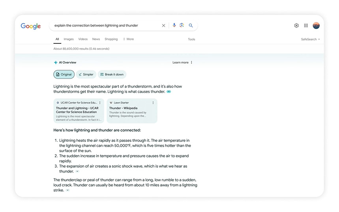Screen dimensions: 339x212
Task: Expand the More search filters menu
Action: [128, 39]
